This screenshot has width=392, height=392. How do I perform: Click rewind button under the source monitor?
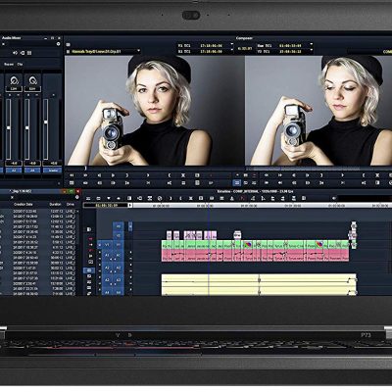(x=72, y=175)
